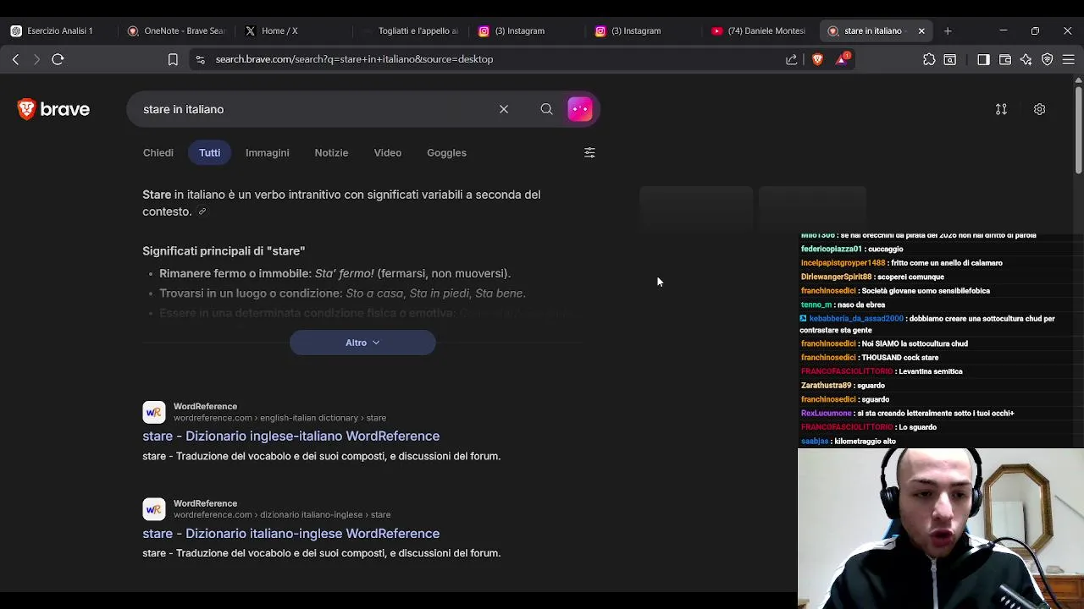Switch to Daniele Montesi YouTube tab
The height and width of the screenshot is (609, 1084).
point(759,30)
